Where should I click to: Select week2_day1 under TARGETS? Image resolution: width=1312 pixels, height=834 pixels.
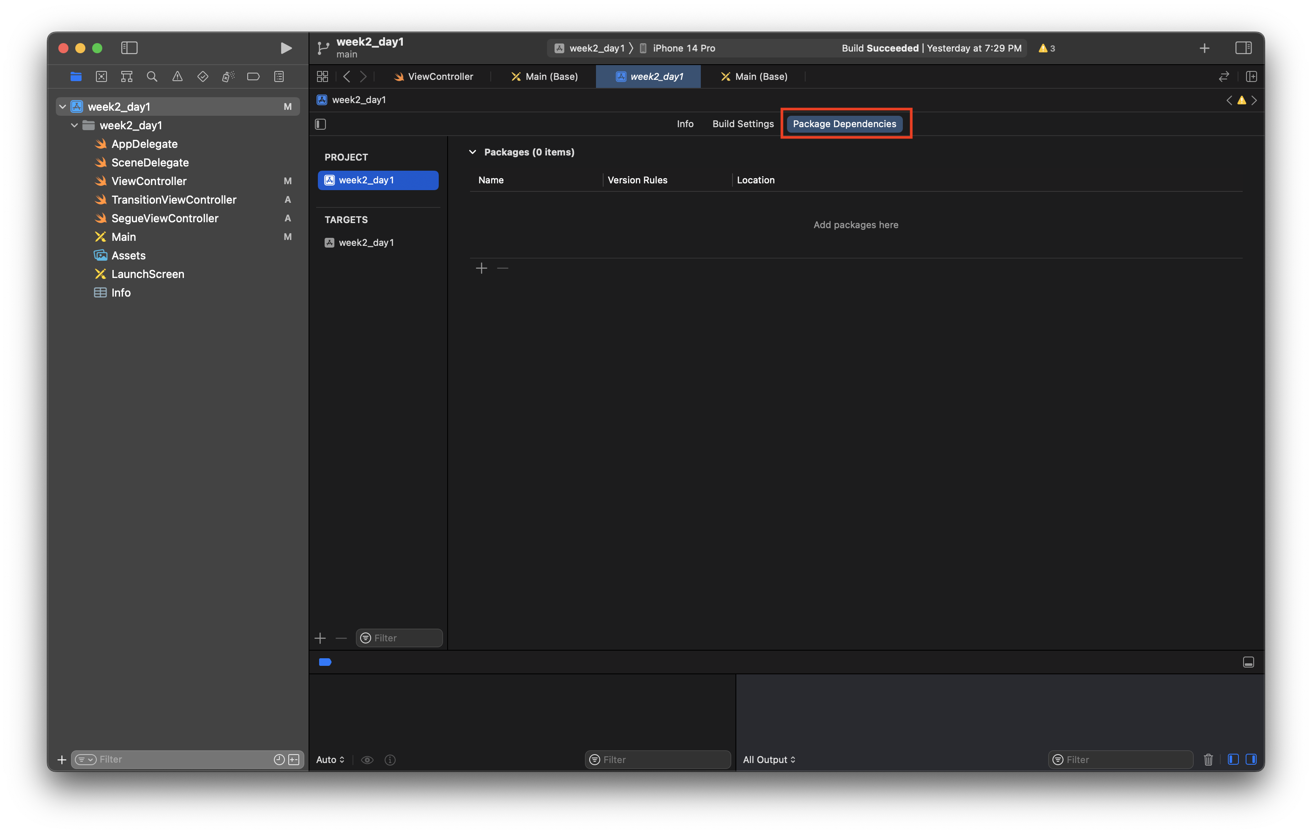click(x=366, y=243)
